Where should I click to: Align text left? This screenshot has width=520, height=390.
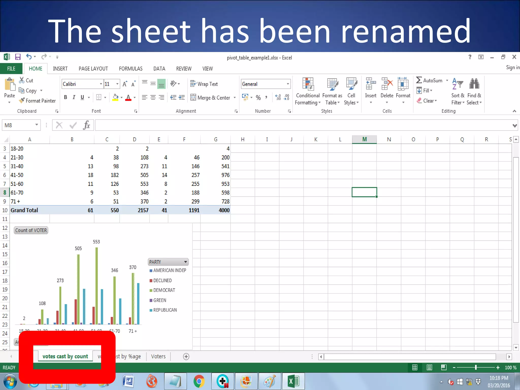pyautogui.click(x=144, y=97)
